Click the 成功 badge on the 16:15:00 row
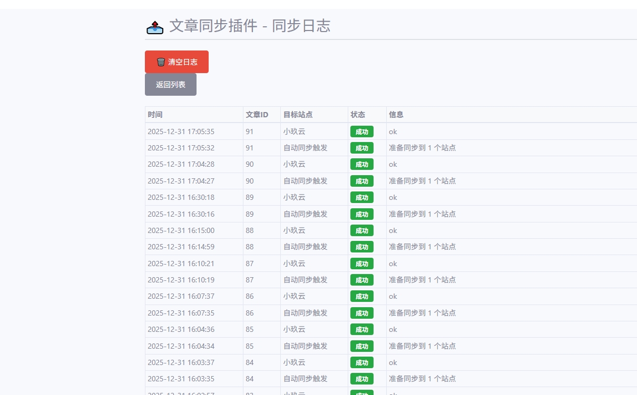Image resolution: width=637 pixels, height=395 pixels. click(x=362, y=230)
